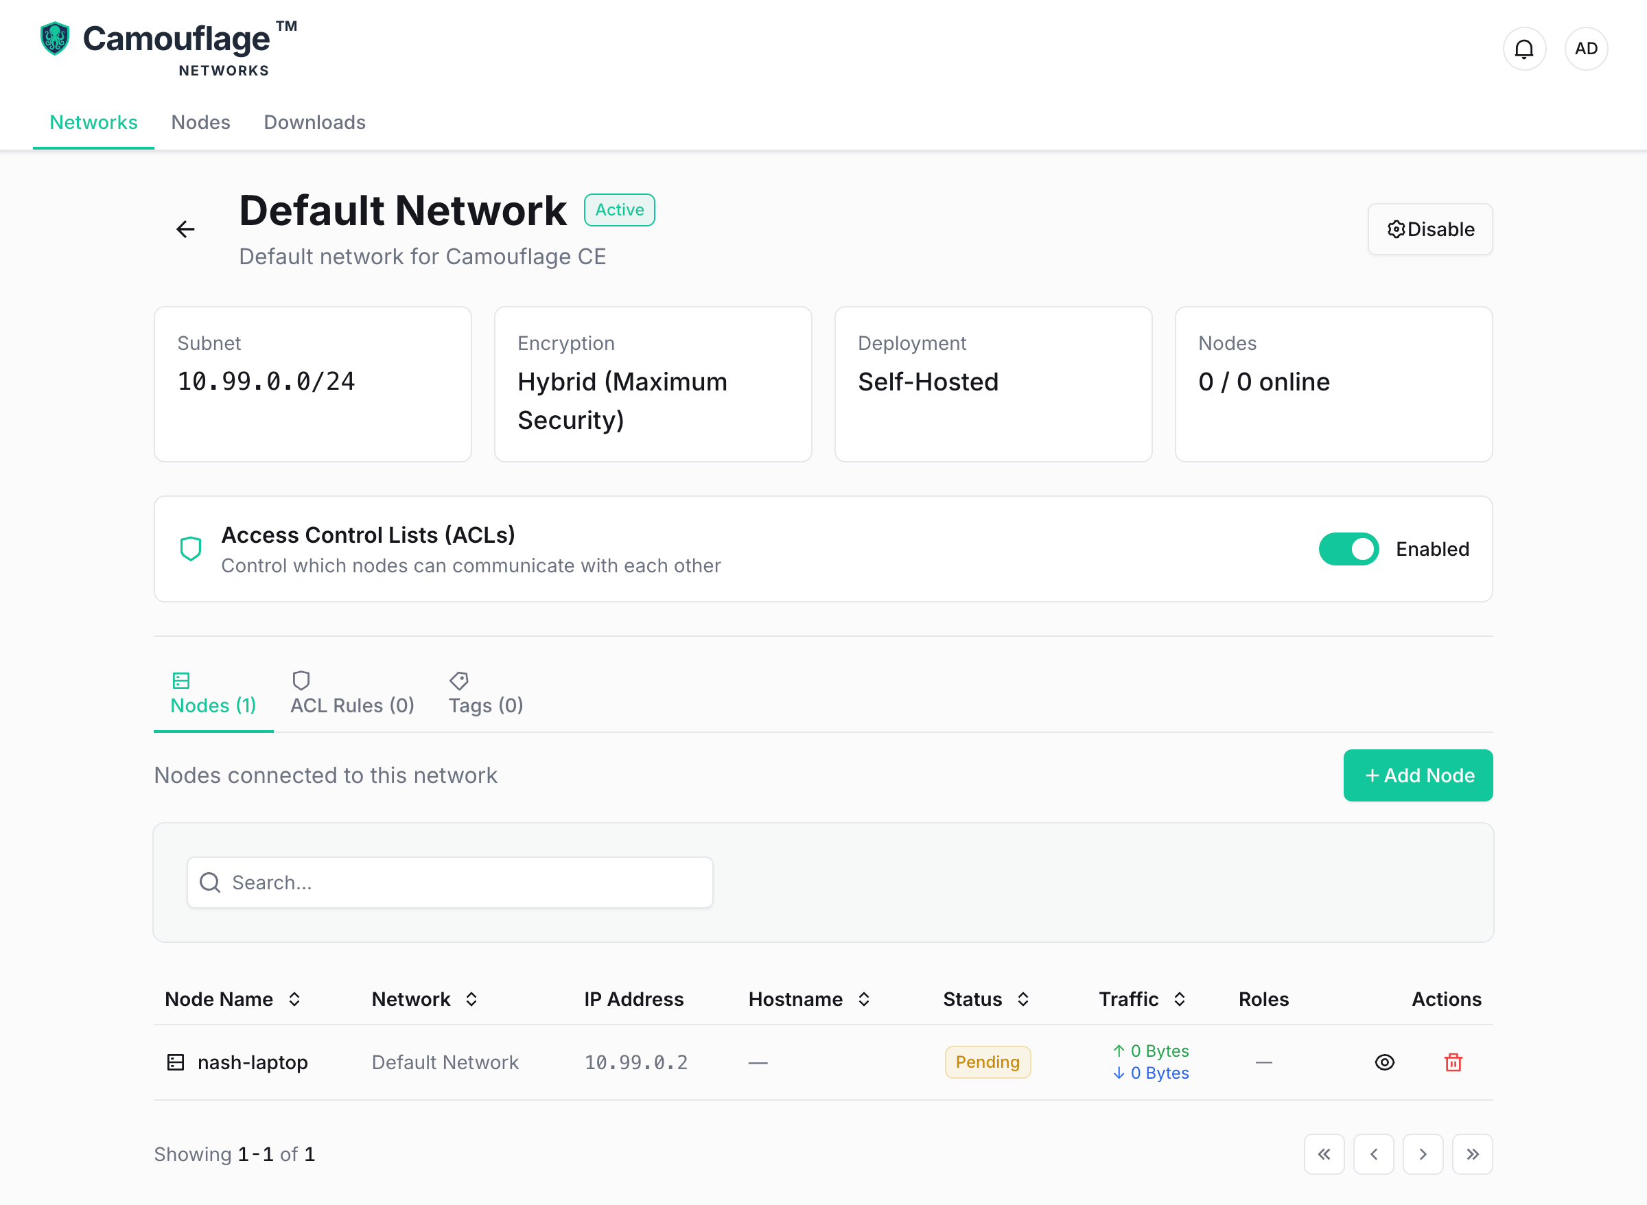Click the Hybrid (Maximum Security) encryption value

coord(622,401)
